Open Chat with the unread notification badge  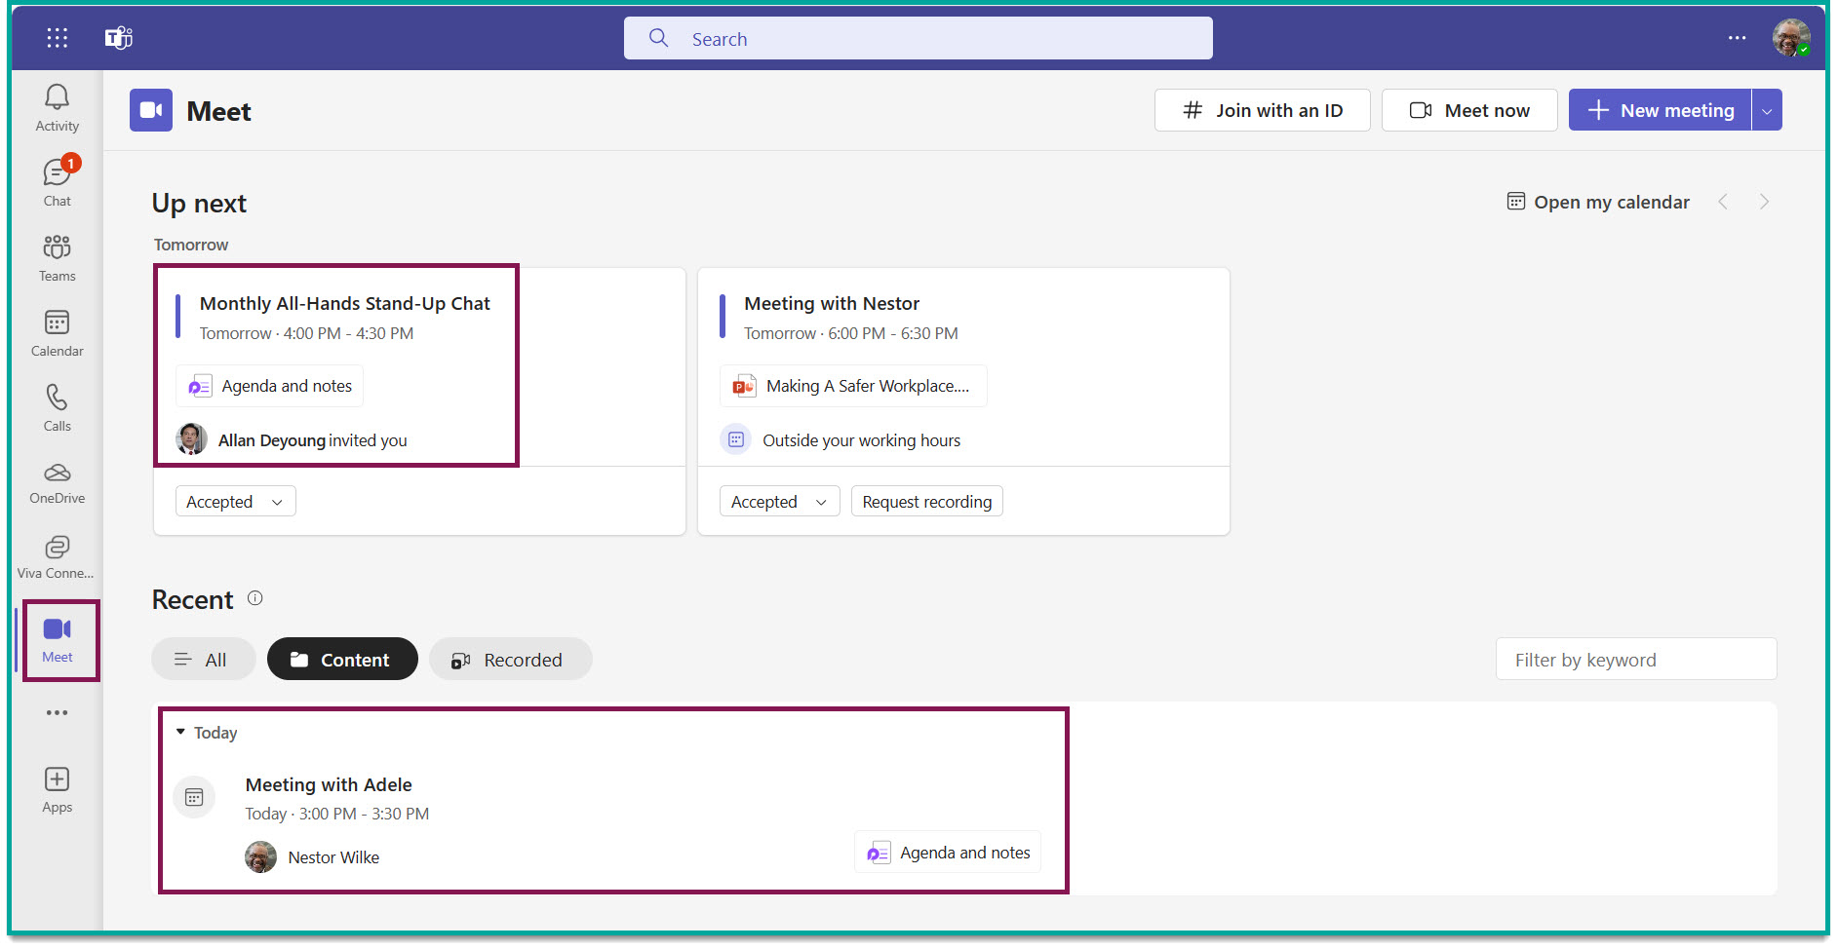pos(57,180)
